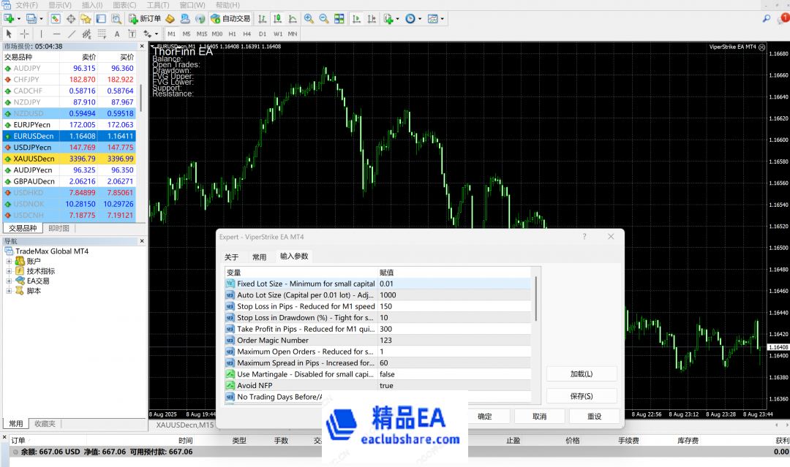Select the vertical line drawing tool

coord(41,34)
